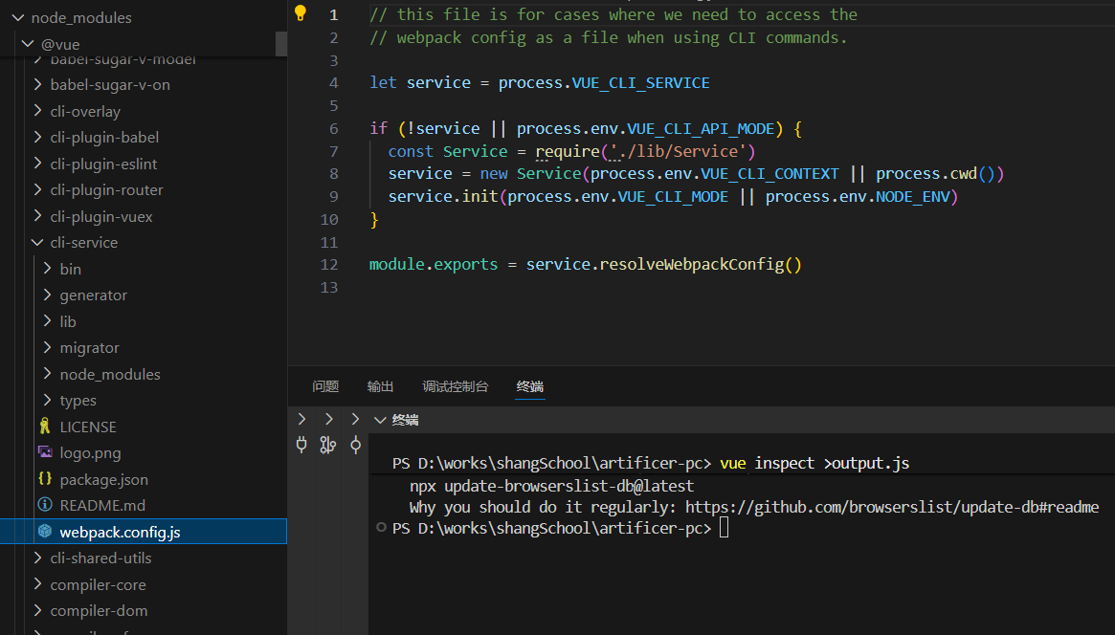Click the terminal prompt input cursor
Image resolution: width=1115 pixels, height=635 pixels.
coord(724,527)
